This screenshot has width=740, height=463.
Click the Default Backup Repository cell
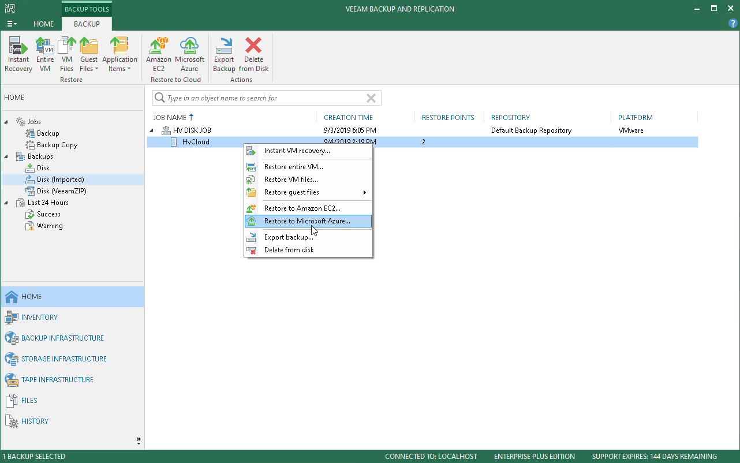(x=531, y=130)
